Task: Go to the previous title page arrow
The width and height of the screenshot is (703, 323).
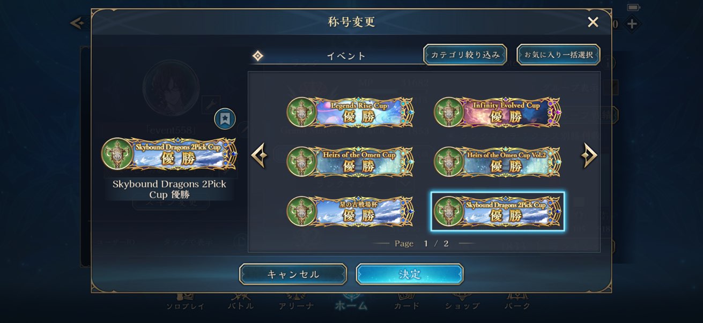Action: tap(260, 155)
